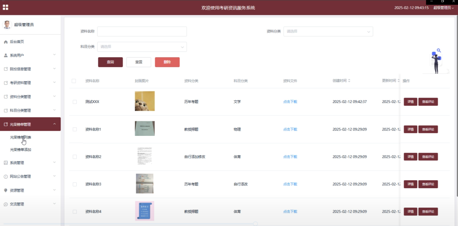Click the icon beside 资源管理

point(6,190)
